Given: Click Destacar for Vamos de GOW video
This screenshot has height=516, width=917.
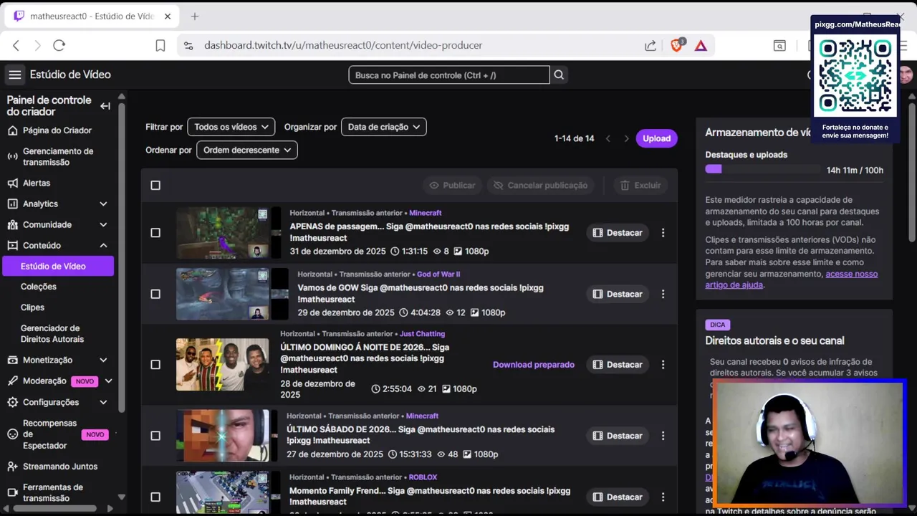Looking at the screenshot, I should point(617,294).
